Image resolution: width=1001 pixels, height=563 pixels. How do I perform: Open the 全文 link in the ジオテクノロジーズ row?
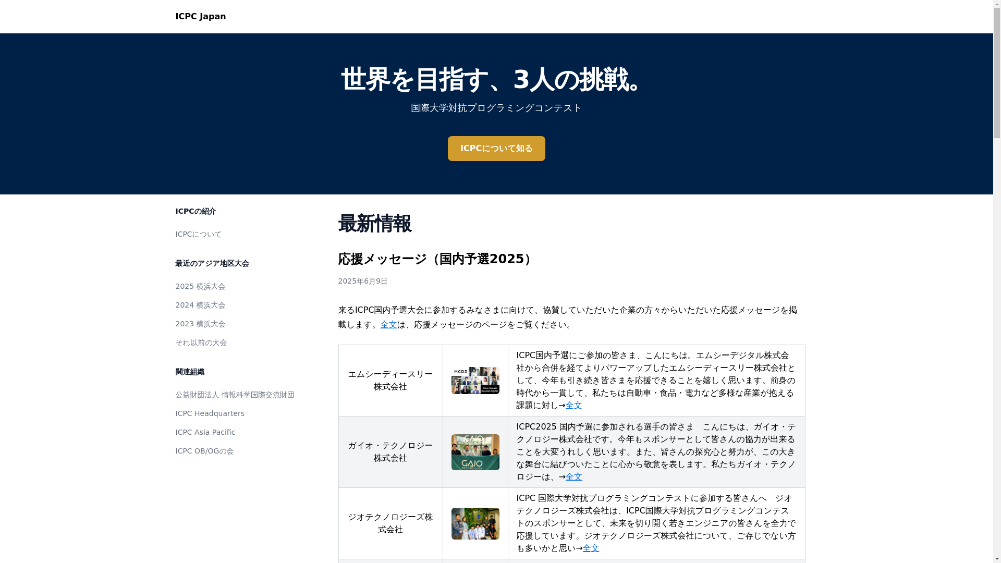591,548
